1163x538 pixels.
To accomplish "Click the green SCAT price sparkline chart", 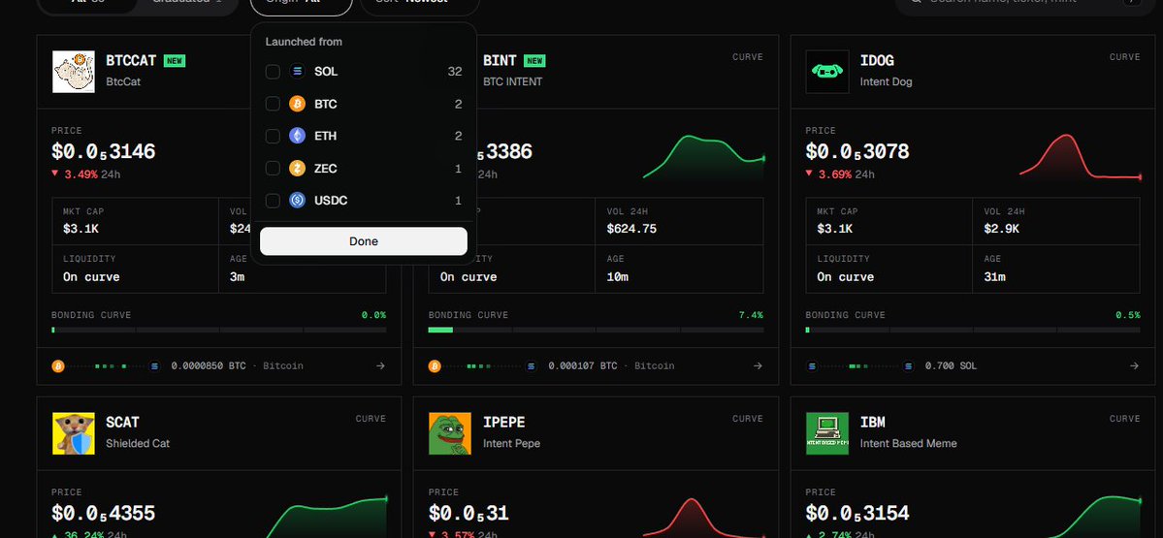I will click(326, 516).
